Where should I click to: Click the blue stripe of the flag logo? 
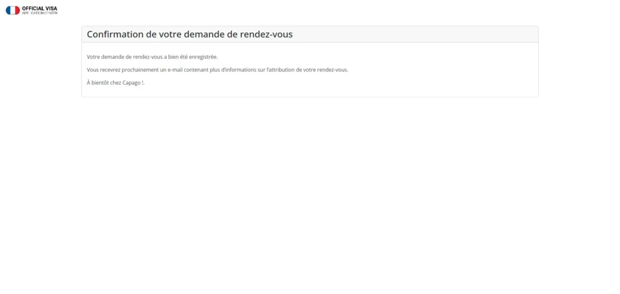[x=8, y=10]
